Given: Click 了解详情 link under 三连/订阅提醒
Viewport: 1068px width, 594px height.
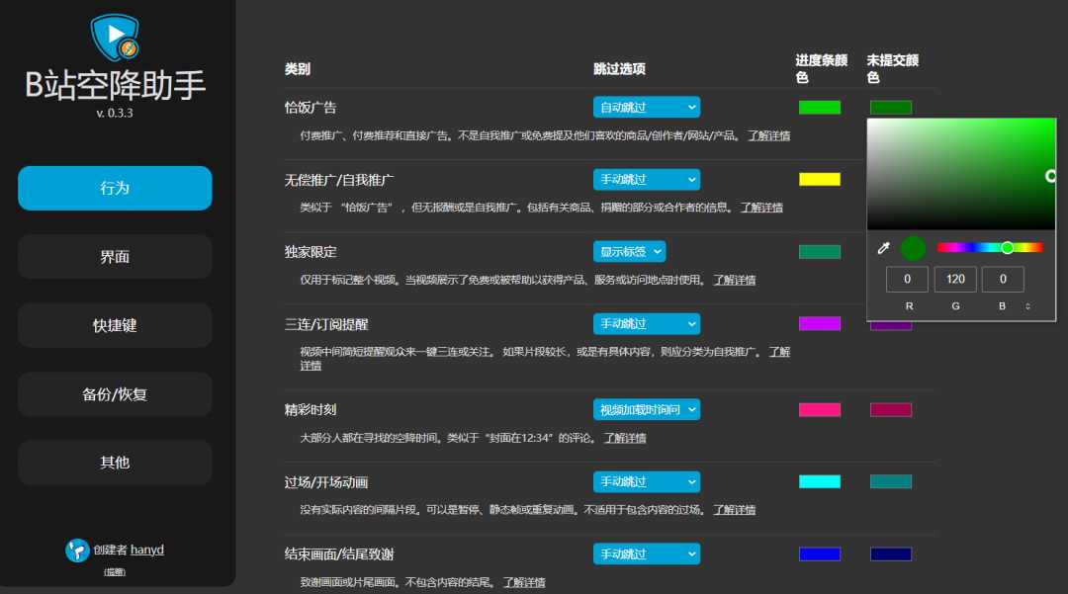Looking at the screenshot, I should click(x=779, y=352).
